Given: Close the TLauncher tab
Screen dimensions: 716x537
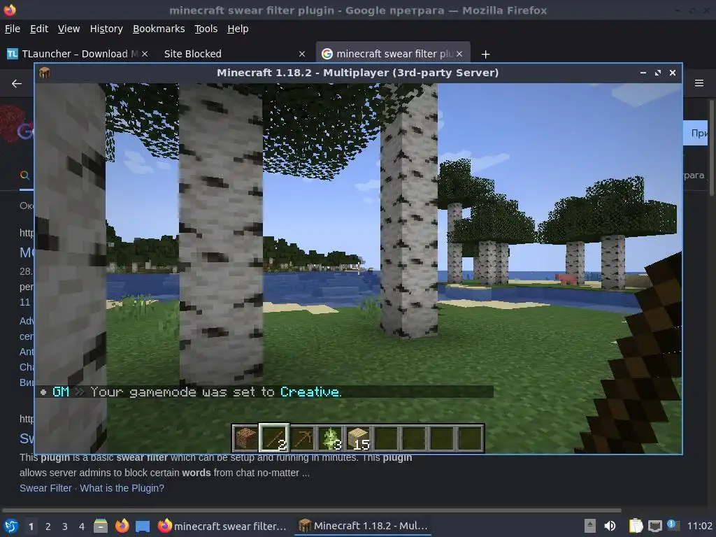Looking at the screenshot, I should [x=144, y=54].
